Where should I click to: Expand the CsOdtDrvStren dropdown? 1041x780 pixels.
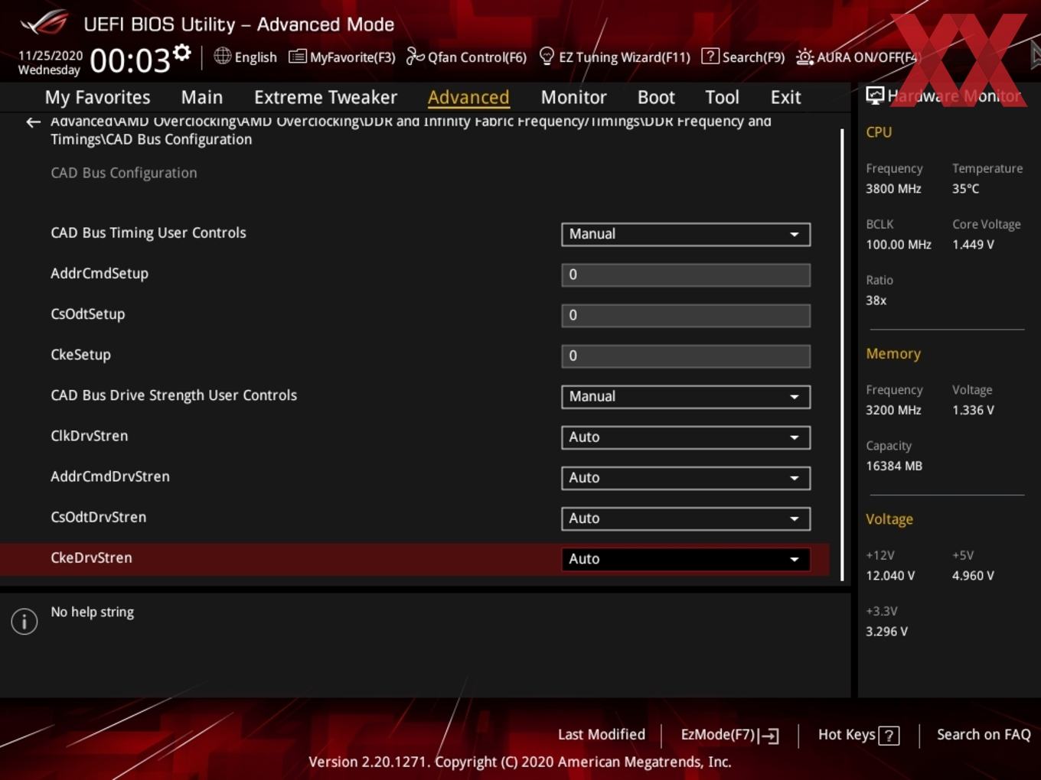pyautogui.click(x=686, y=518)
